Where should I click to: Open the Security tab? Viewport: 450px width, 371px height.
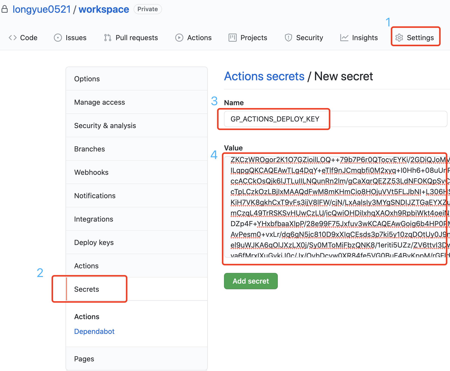coord(304,38)
